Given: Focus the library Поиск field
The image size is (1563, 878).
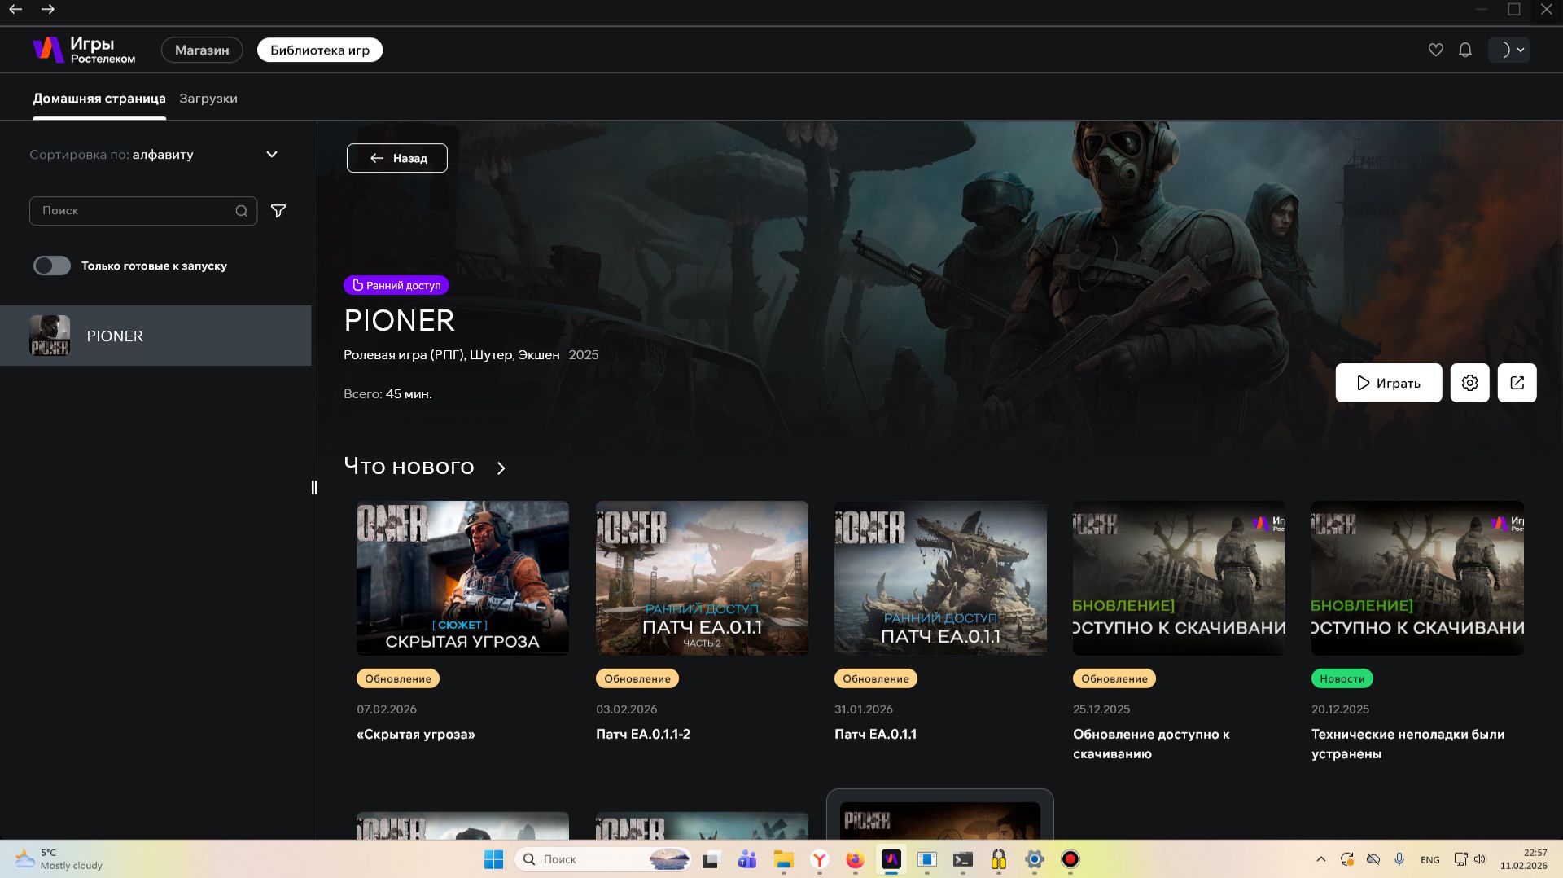Looking at the screenshot, I should pos(143,211).
